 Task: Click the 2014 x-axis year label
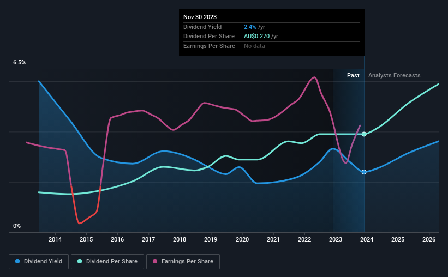coord(55,239)
